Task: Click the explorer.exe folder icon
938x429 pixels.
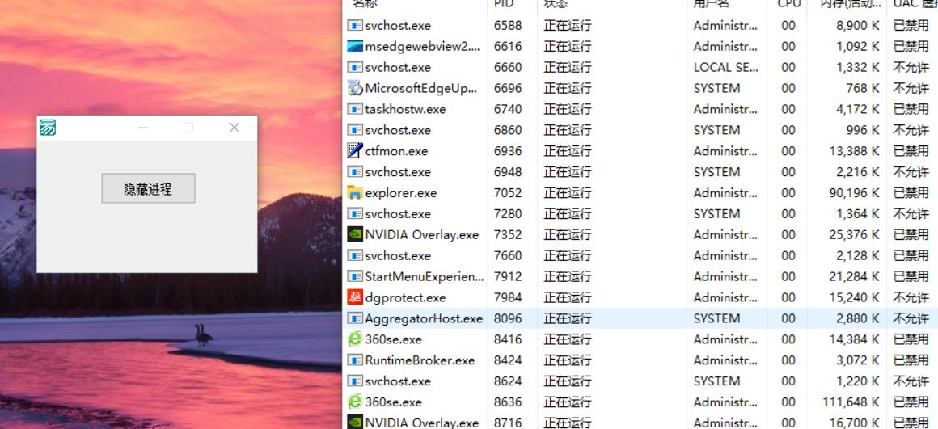Action: coord(355,192)
